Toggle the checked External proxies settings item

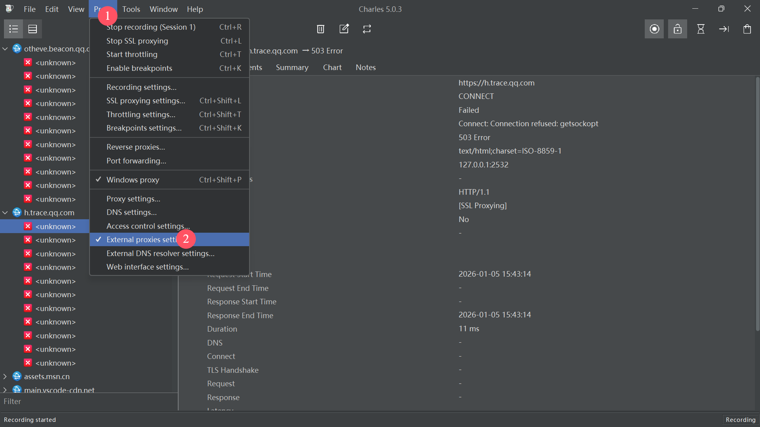click(x=141, y=240)
